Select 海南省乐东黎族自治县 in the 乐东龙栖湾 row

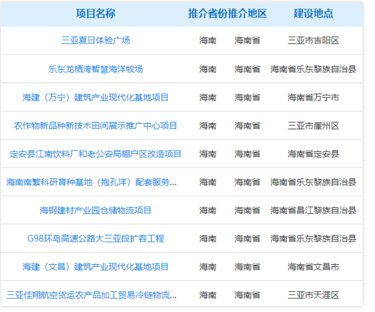click(313, 69)
